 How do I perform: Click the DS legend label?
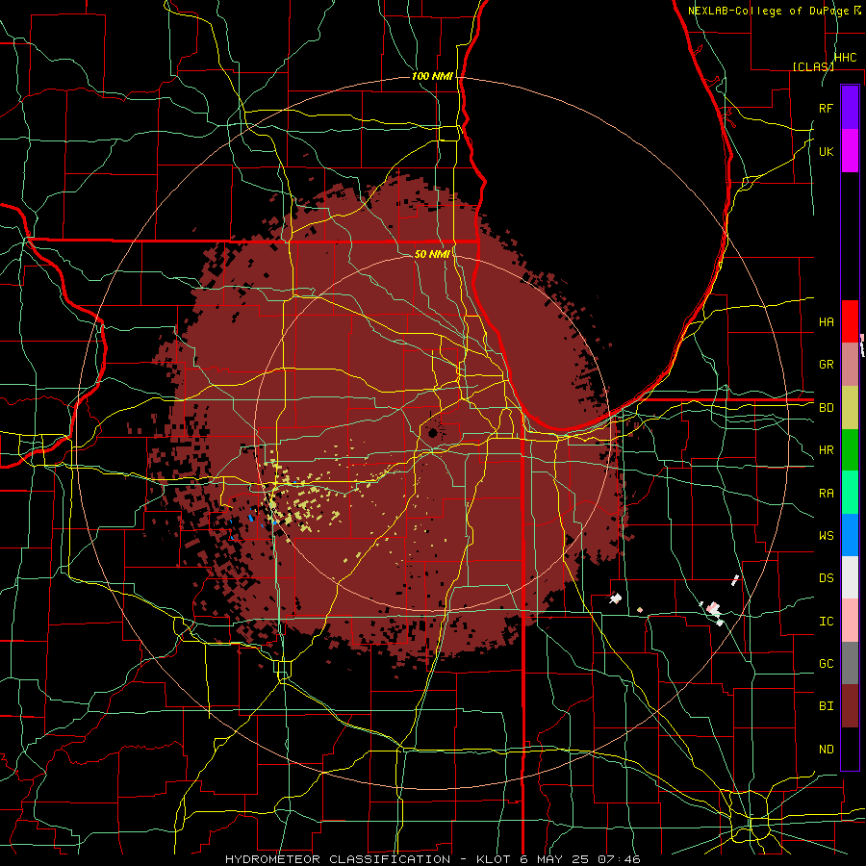click(826, 578)
